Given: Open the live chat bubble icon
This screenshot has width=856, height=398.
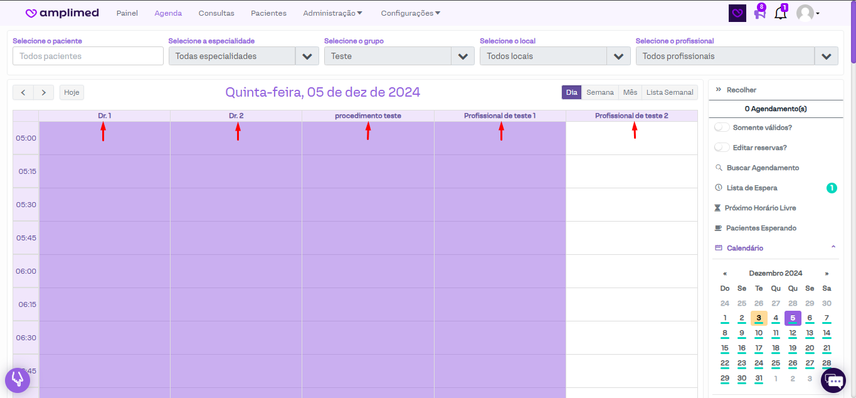Looking at the screenshot, I should click(833, 380).
